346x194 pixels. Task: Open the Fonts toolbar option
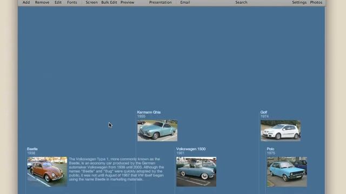[x=72, y=2]
